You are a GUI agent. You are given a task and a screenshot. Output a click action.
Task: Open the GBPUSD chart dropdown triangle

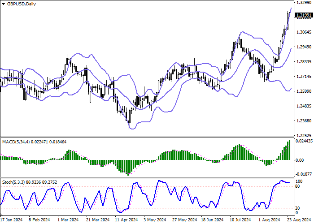(3, 4)
